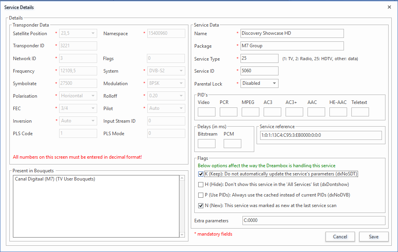Open Polarisation Horizontal dropdown

(x=78, y=96)
